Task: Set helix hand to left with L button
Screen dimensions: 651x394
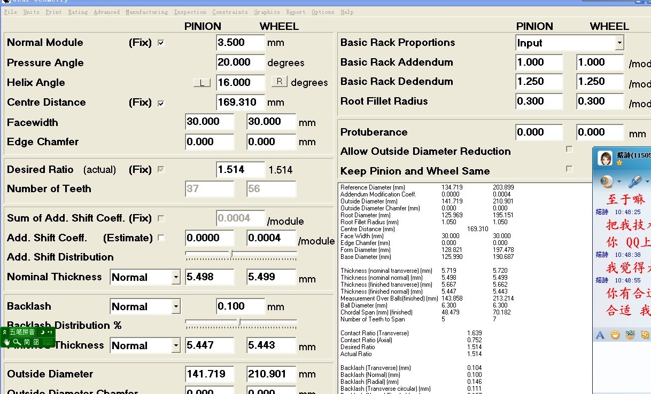Action: pyautogui.click(x=201, y=83)
